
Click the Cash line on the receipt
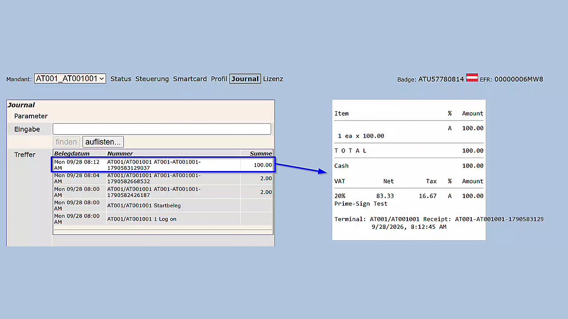coord(409,166)
